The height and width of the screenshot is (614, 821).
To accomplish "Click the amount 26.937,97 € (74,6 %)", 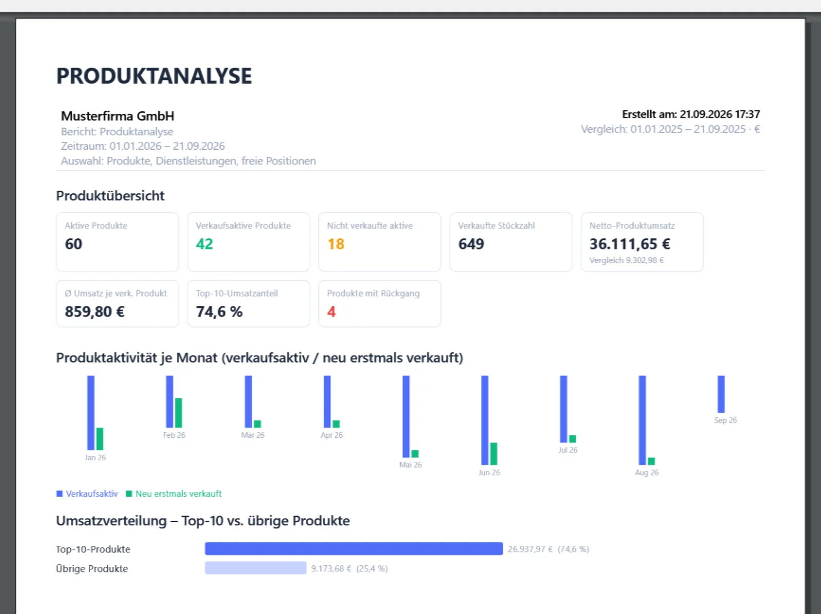I will [549, 549].
